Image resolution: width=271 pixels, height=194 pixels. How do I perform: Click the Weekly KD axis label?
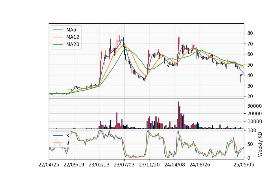260,144
